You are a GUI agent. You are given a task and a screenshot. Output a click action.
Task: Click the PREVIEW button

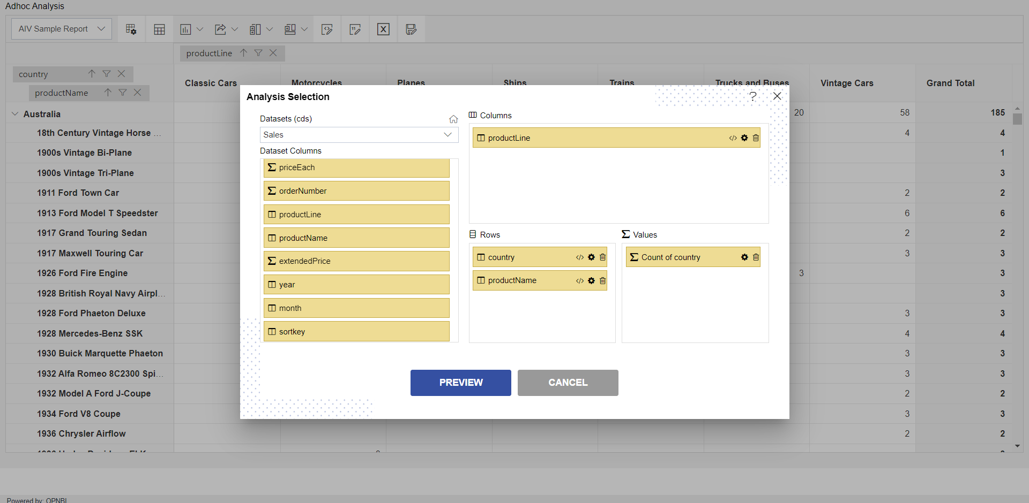(x=461, y=383)
